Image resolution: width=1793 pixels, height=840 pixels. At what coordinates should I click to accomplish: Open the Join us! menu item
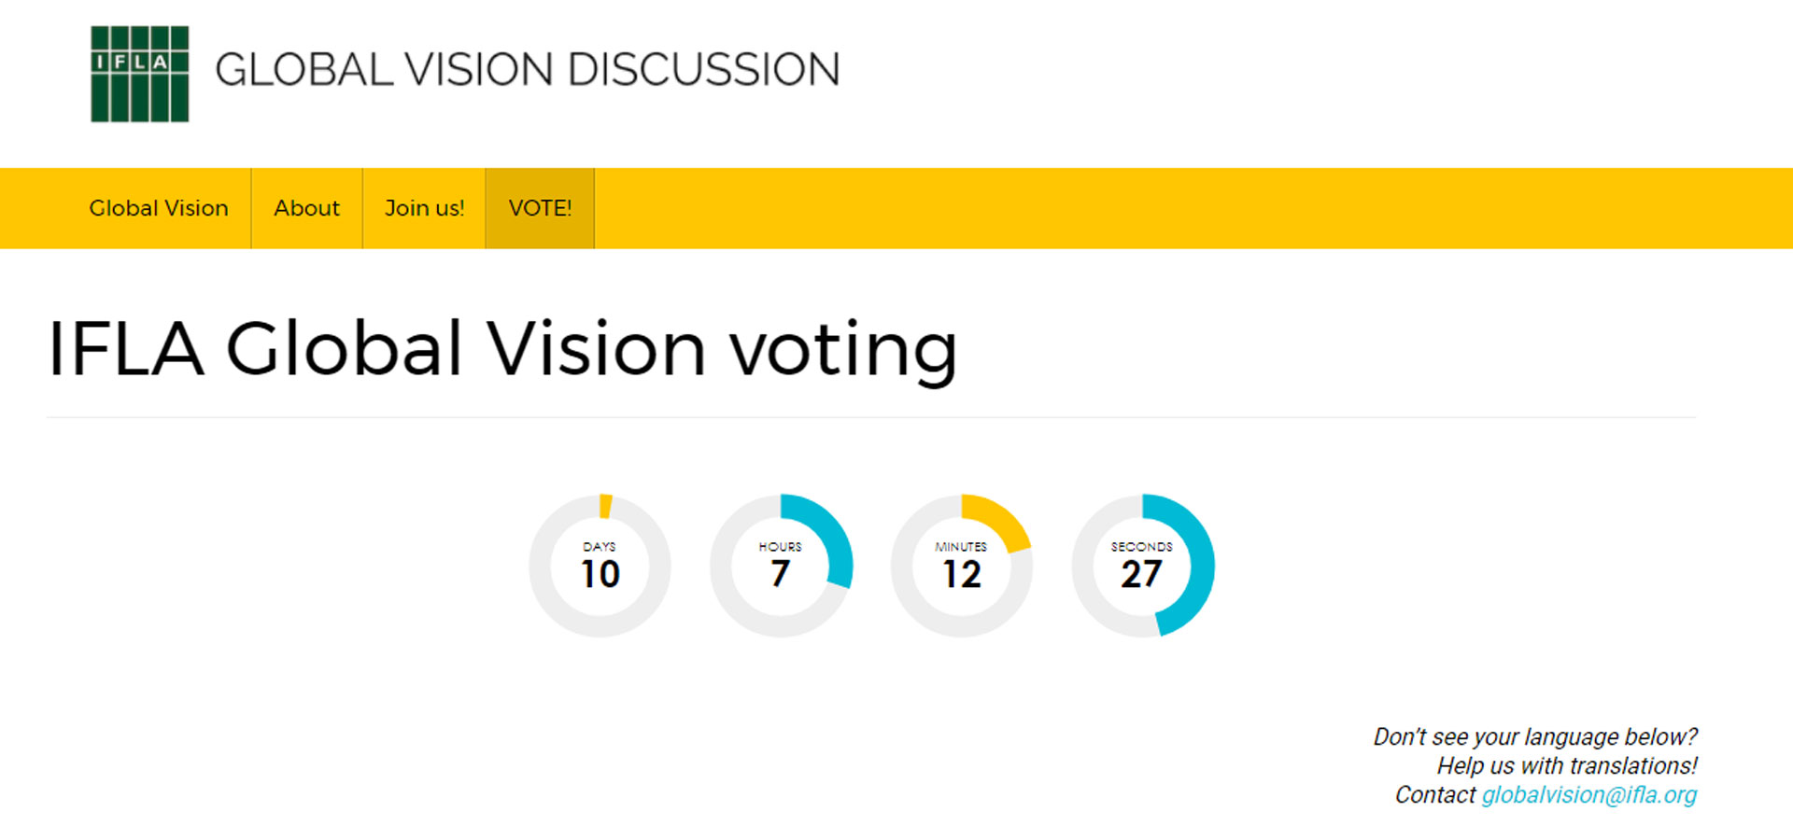pos(424,208)
